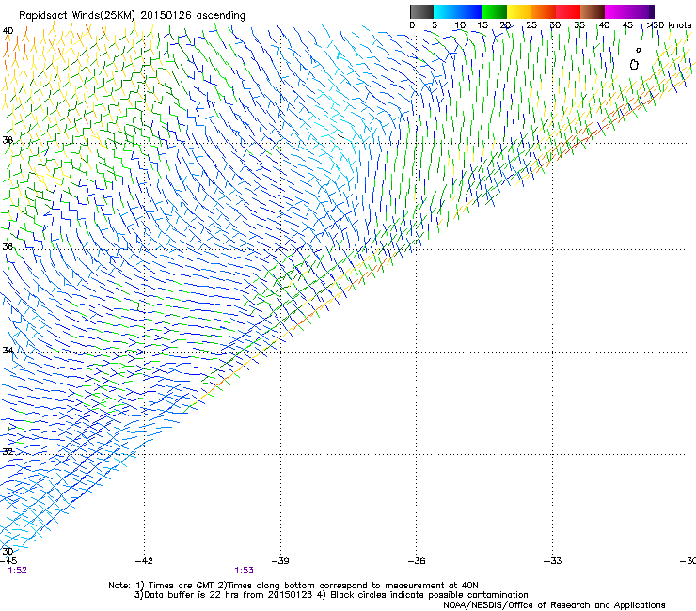
Task: Click the 'Data buffer is 22 hrs' note
Action: pyautogui.click(x=331, y=595)
